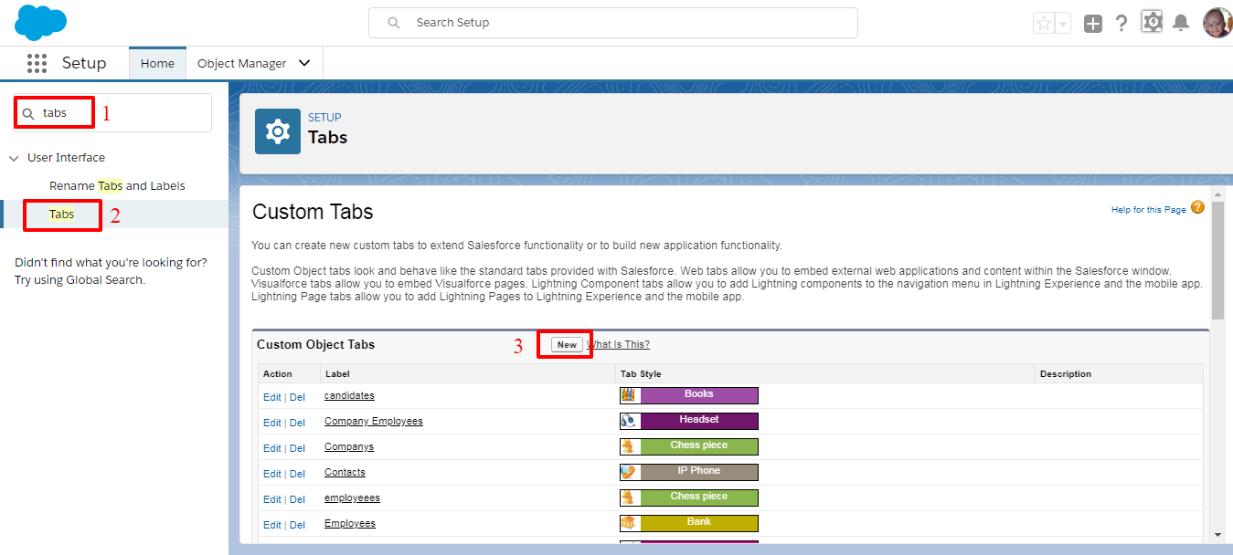Click inside the Search Setup field

[x=612, y=22]
